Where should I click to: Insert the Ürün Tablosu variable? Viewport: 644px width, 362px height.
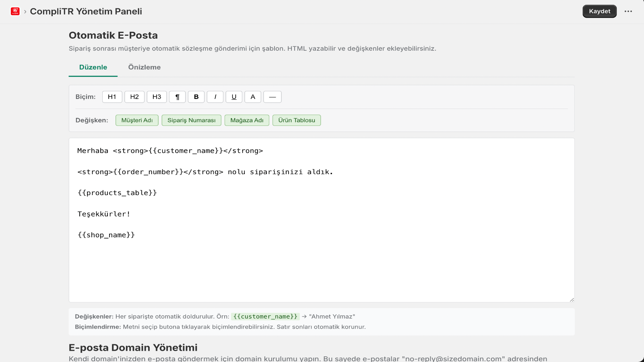pyautogui.click(x=297, y=120)
